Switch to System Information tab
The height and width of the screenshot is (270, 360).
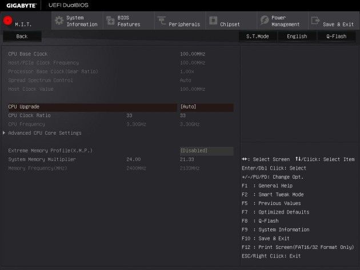(x=77, y=21)
